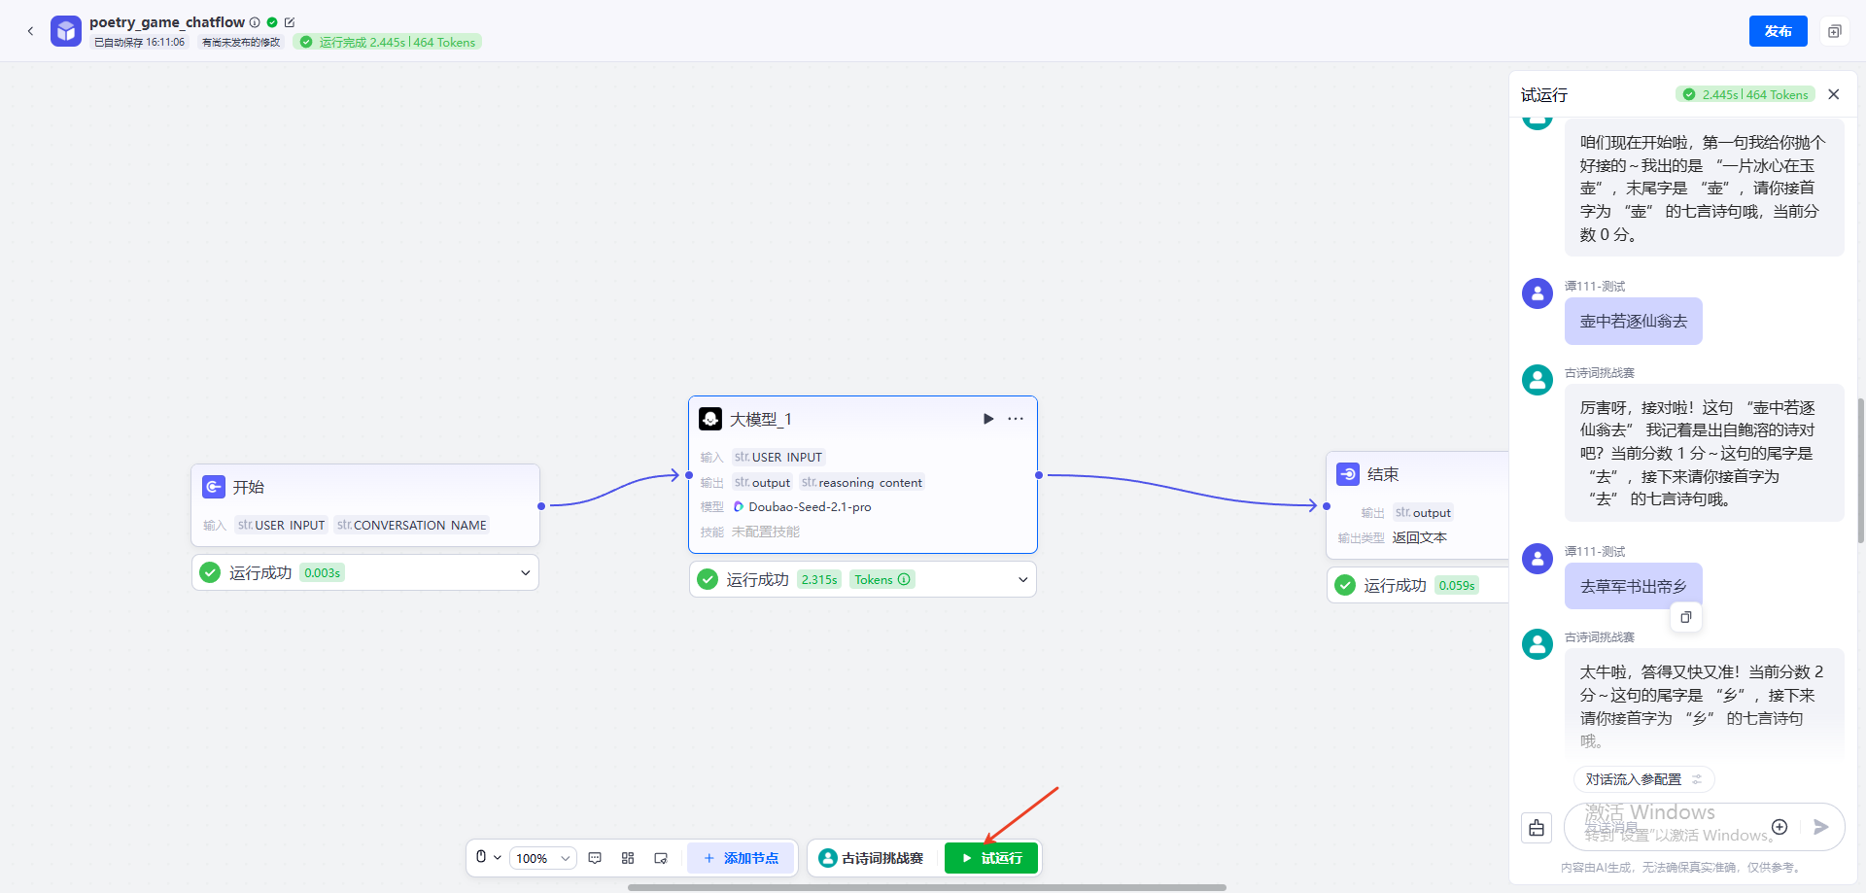Open the 大模型_1 node's three-dot menu
This screenshot has width=1866, height=893.
[1016, 419]
